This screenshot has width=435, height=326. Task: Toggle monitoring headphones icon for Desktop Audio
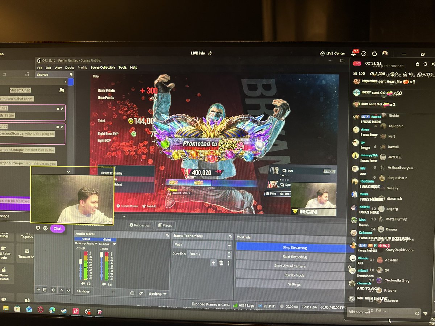pyautogui.click(x=89, y=283)
